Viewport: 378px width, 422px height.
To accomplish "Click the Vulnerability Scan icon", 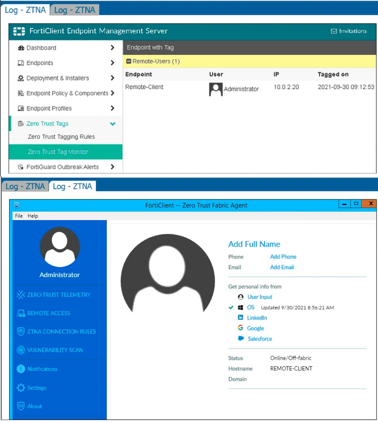I will 21,350.
